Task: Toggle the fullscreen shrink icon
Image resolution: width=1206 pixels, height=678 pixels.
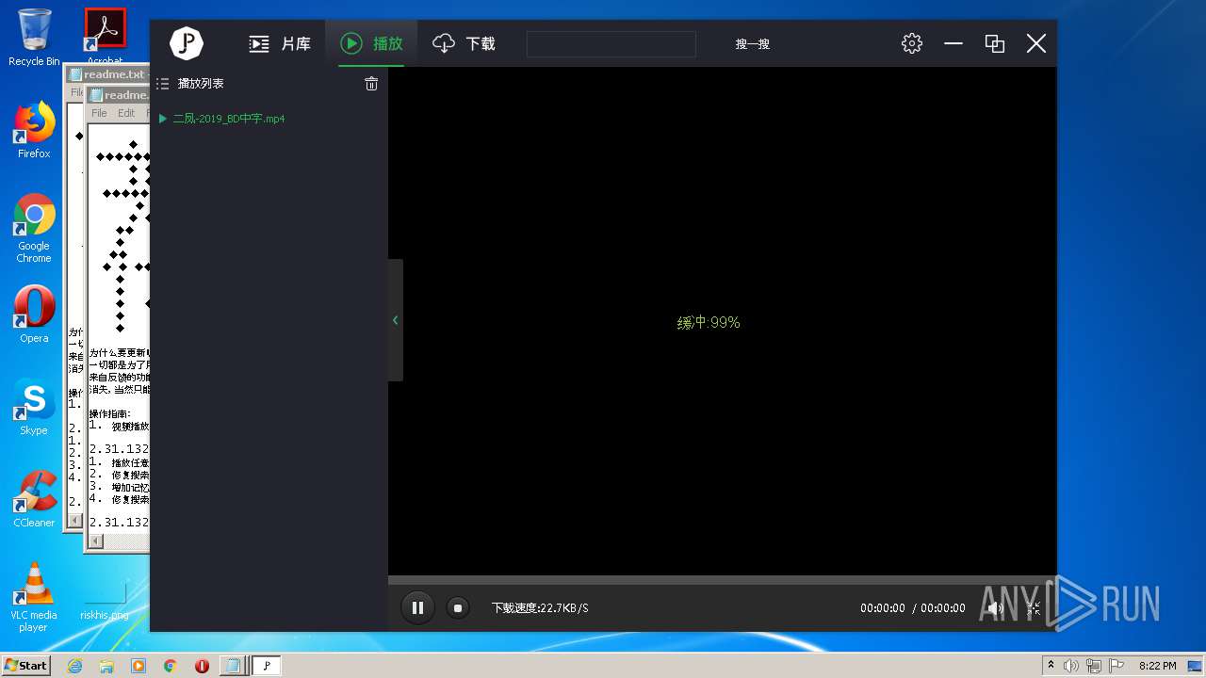Action: pyautogui.click(x=1034, y=607)
